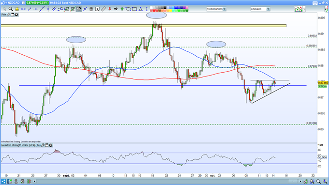The width and height of the screenshot is (329, 185).
Task: Pick the blue color swatch
Action: coord(177,8)
